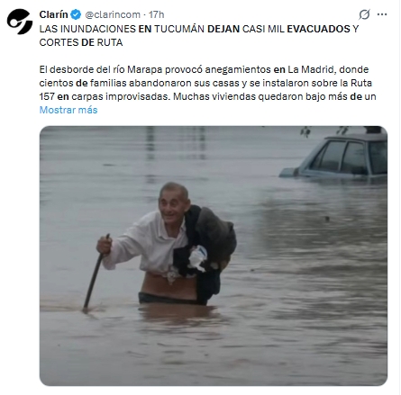Click the walking cane in the photo
The image size is (401, 395).
[96, 272]
